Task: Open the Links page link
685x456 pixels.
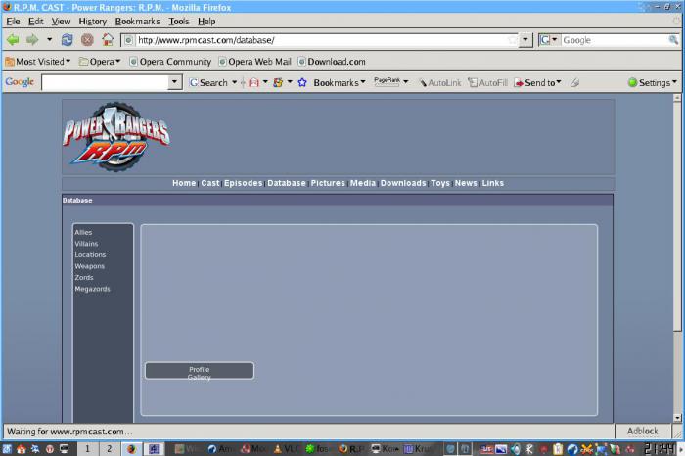Action: pos(493,183)
